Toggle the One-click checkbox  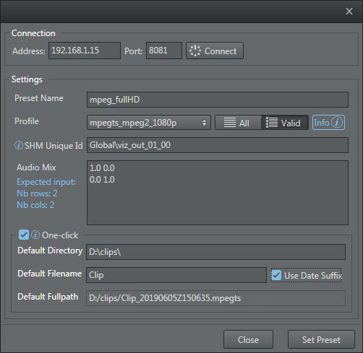[24, 235]
